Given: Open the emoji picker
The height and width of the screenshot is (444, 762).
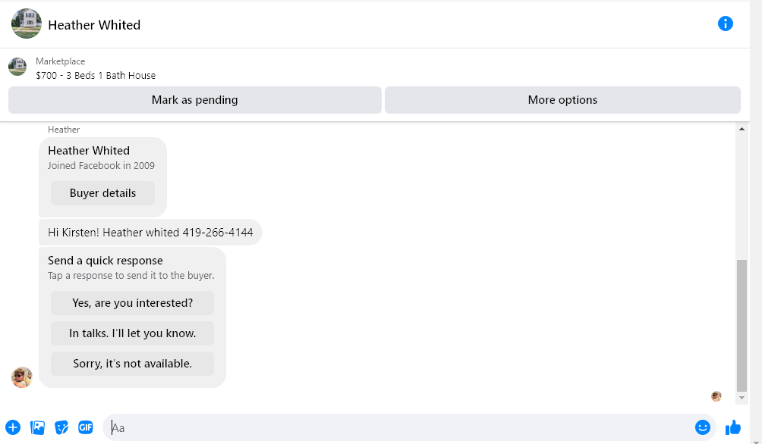Looking at the screenshot, I should coord(702,427).
